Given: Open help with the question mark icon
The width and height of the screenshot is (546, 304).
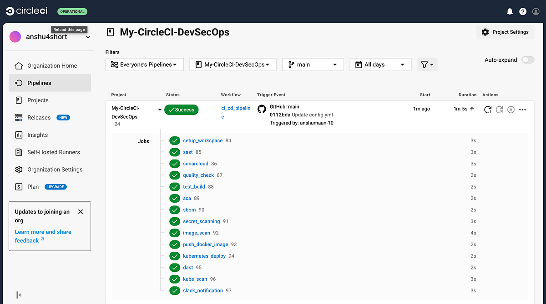Looking at the screenshot, I should tap(522, 11).
